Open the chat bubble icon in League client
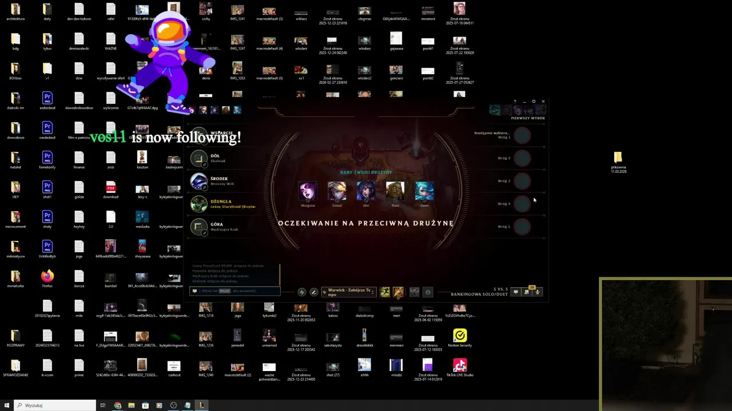This screenshot has width=732, height=411. point(515,292)
